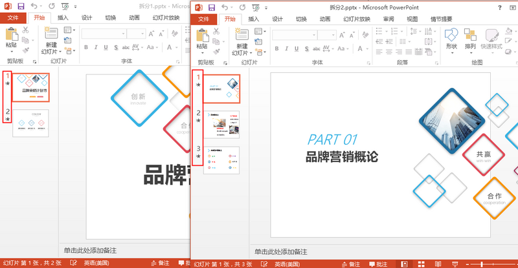Click the increase indent icon in 拆分2 paragraph group
The width and height of the screenshot is (518, 268).
point(389,41)
